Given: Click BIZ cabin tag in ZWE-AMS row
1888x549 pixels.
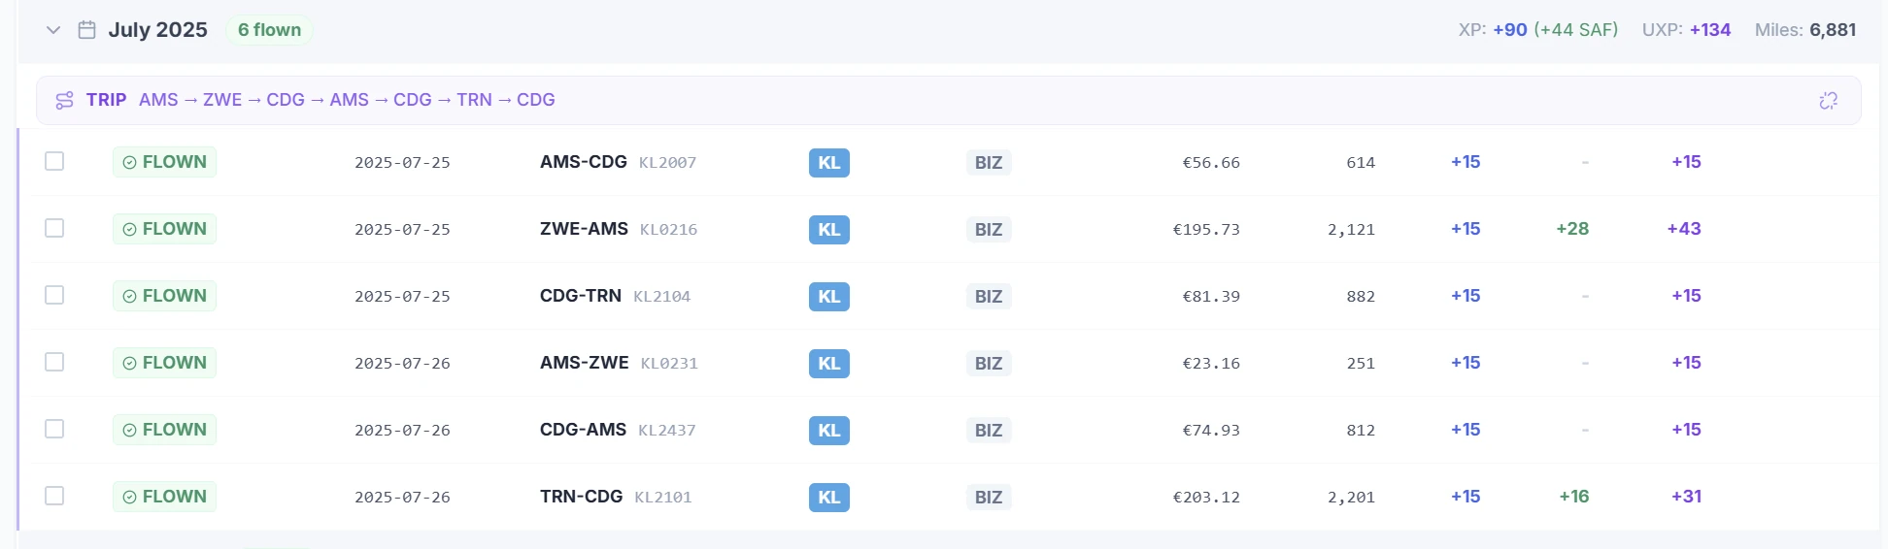Looking at the screenshot, I should point(989,230).
